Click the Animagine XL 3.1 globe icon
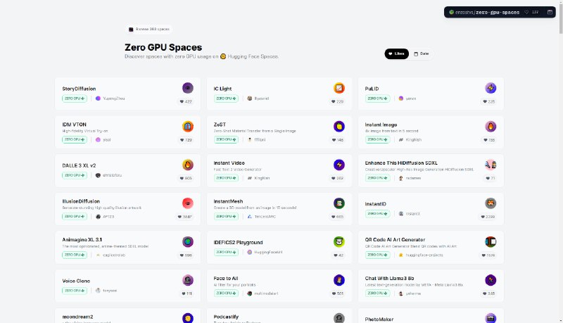Viewport: 563px width, 323px height. [188, 241]
